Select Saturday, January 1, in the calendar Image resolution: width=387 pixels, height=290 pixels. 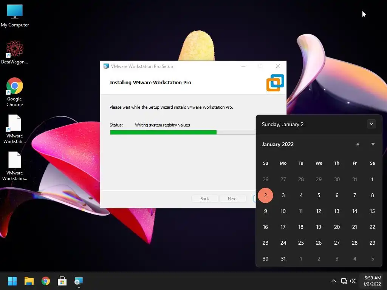(x=372, y=179)
